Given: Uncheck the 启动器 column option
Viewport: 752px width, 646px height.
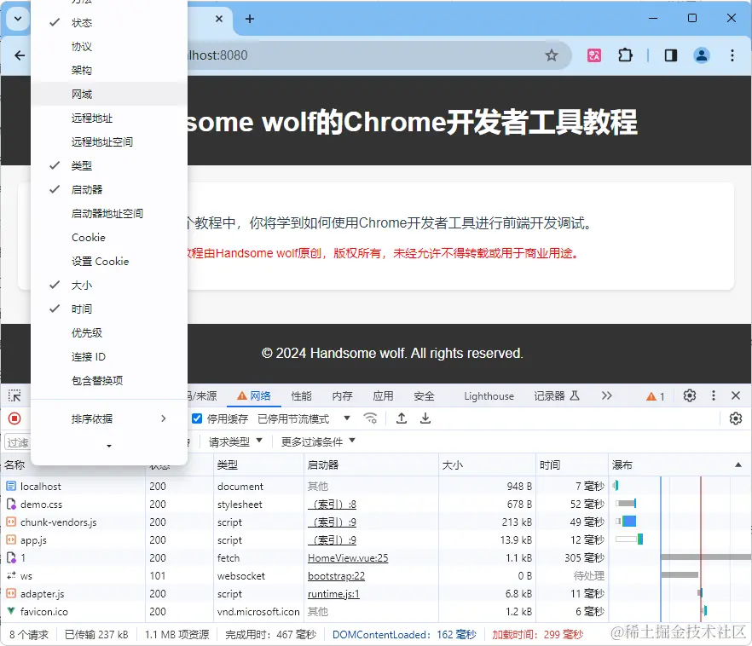Looking at the screenshot, I should 109,190.
